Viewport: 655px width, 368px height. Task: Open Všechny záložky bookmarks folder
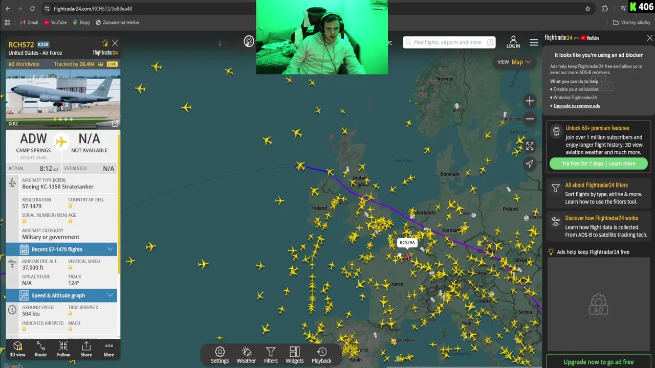tap(631, 22)
